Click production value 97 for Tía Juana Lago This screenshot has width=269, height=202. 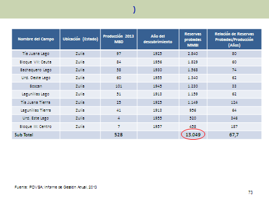[119, 54]
